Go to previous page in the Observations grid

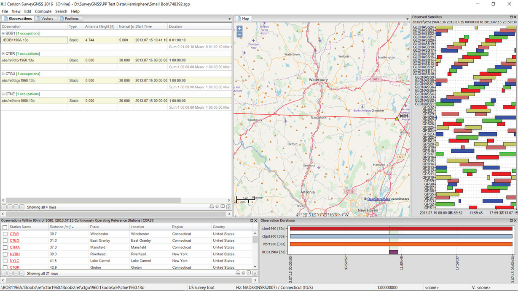pos(10,207)
